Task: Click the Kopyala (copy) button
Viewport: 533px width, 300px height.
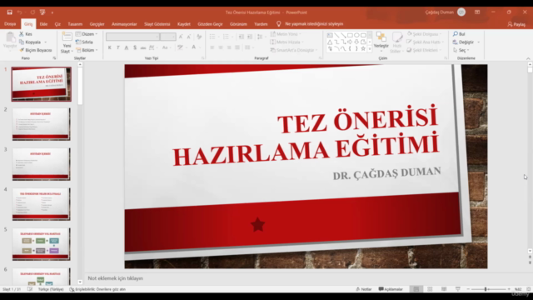Action: coord(30,42)
